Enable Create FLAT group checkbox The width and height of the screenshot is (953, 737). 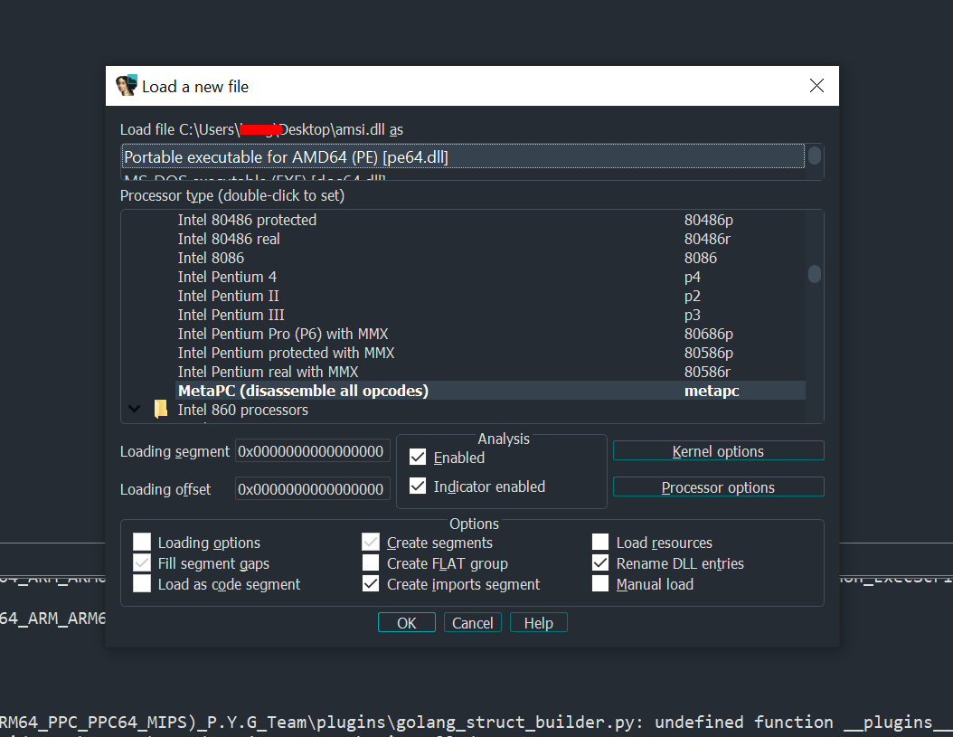pyautogui.click(x=371, y=563)
